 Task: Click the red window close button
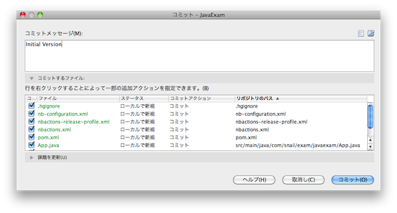coord(23,15)
